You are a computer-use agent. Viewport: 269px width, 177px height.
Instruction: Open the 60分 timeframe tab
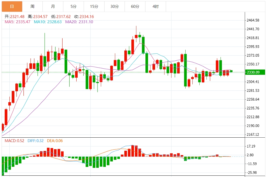click(x=135, y=7)
